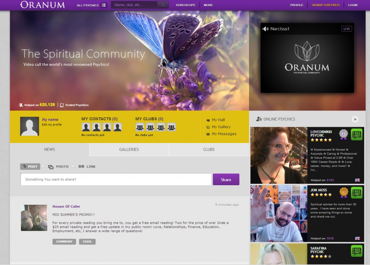Click the "9 minutes ago" timestamp
370x265 pixels.
pos(227,205)
